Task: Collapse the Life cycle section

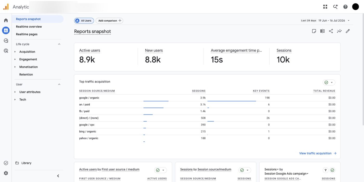Action: 59,44
